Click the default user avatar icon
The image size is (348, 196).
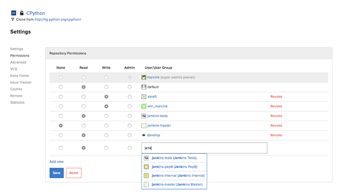(144, 87)
